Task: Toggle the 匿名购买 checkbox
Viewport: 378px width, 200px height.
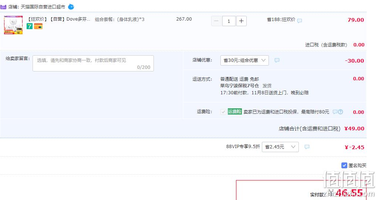Action: click(x=344, y=165)
